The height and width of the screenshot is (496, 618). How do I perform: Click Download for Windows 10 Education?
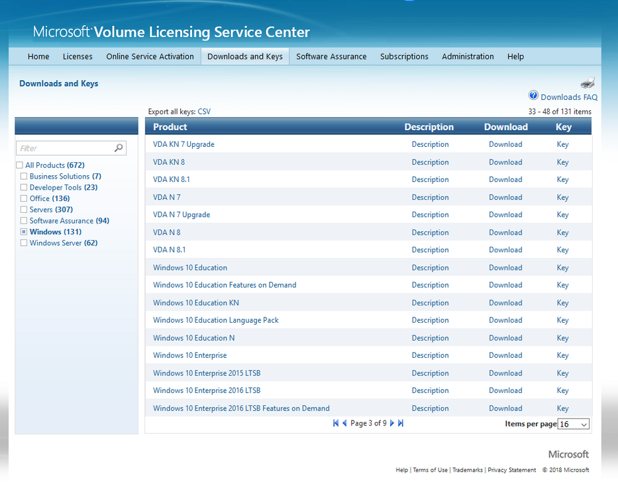505,267
